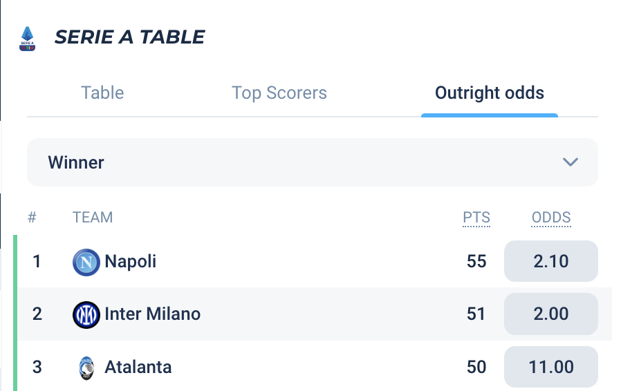Open the Top Scorers tab

tap(279, 93)
